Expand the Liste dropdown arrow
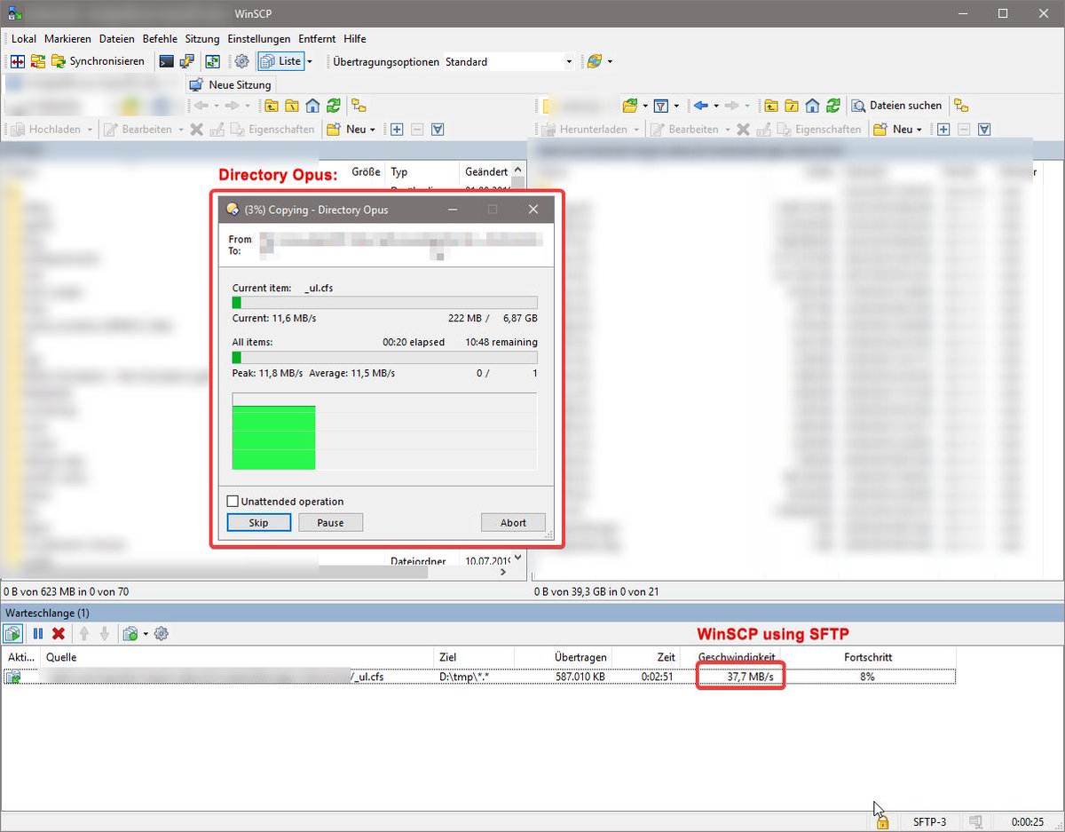Image resolution: width=1065 pixels, height=832 pixels. click(310, 61)
